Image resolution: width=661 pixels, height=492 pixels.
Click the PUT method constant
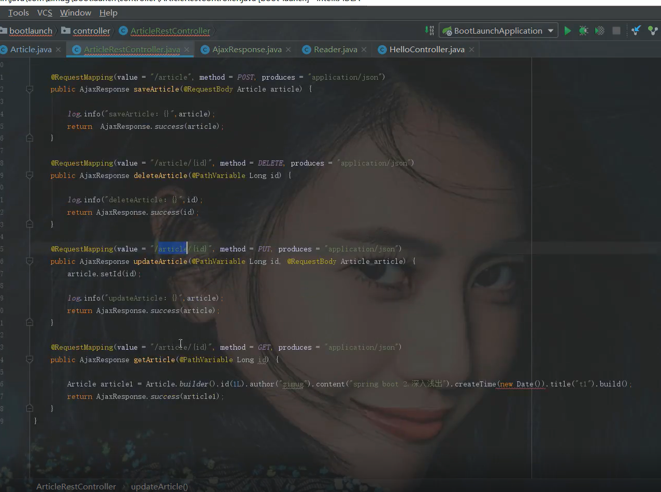click(x=264, y=249)
